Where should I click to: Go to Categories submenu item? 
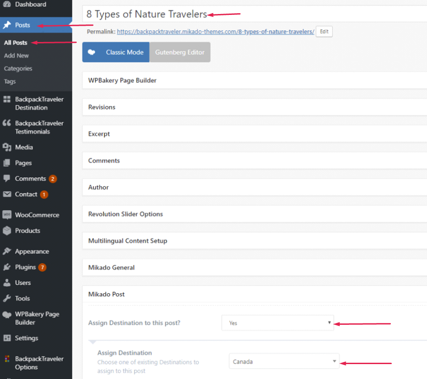(18, 69)
